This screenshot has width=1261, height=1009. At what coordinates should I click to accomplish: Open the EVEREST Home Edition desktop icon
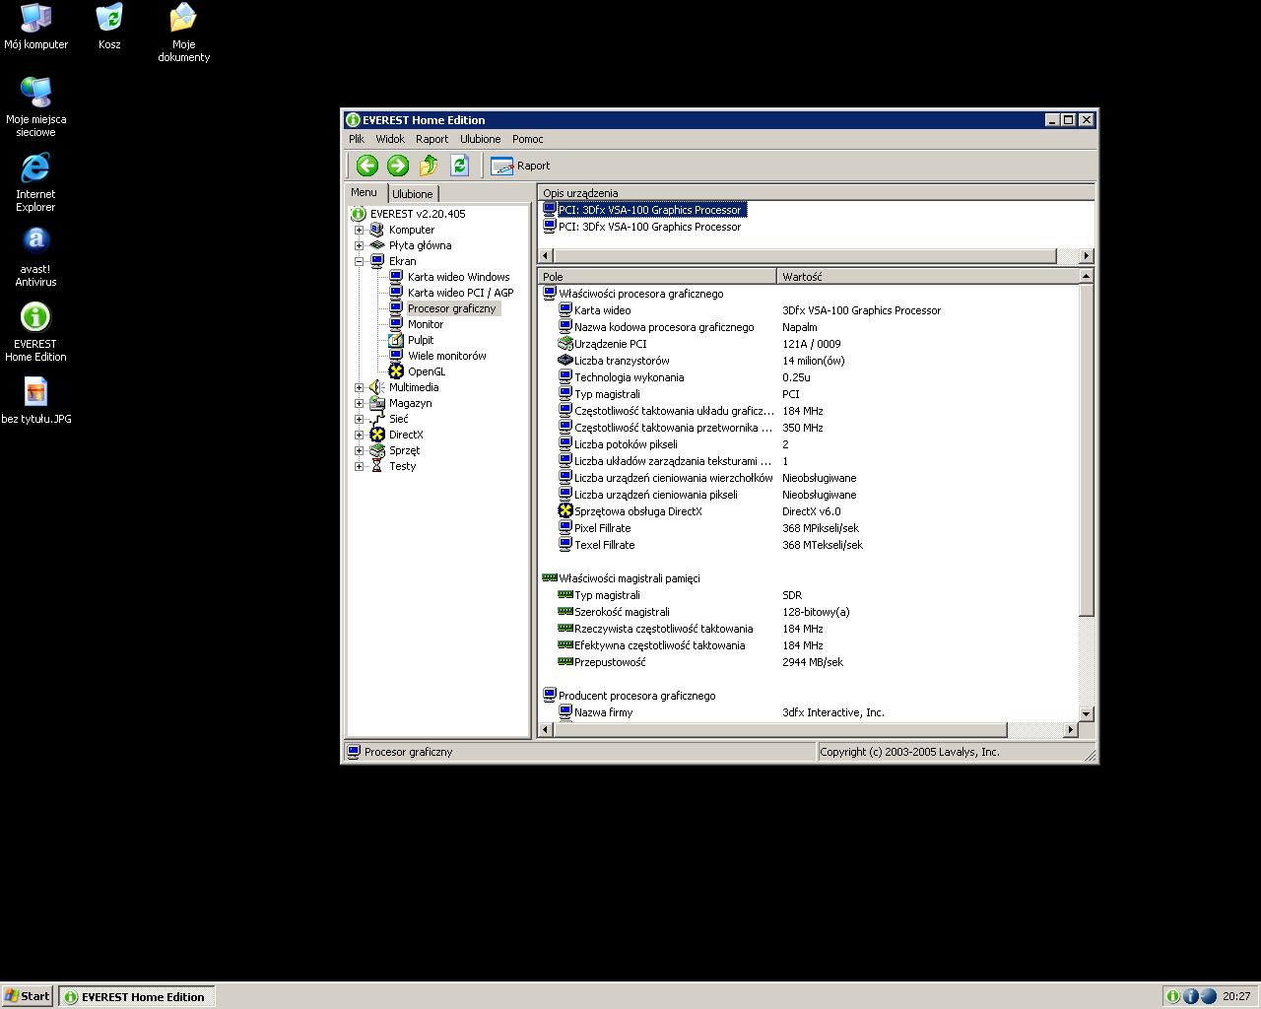(35, 332)
